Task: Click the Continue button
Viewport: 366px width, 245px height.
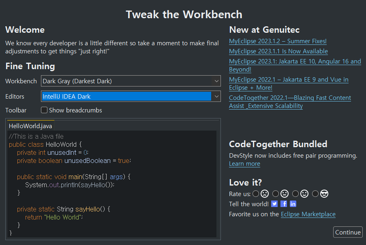Action: 348,232
